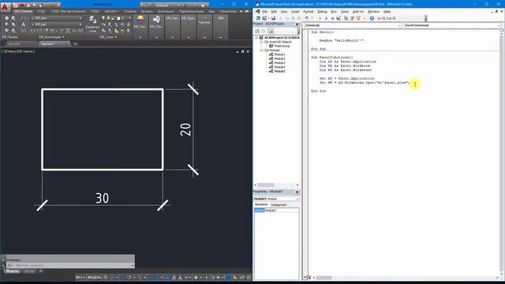
Task: Click customization menu icon in AutoCAD status bar
Action: click(249, 277)
